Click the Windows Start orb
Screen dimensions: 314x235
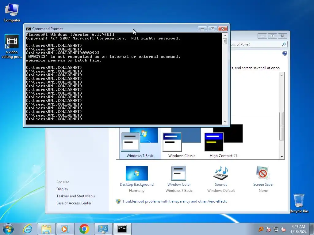[8, 229]
